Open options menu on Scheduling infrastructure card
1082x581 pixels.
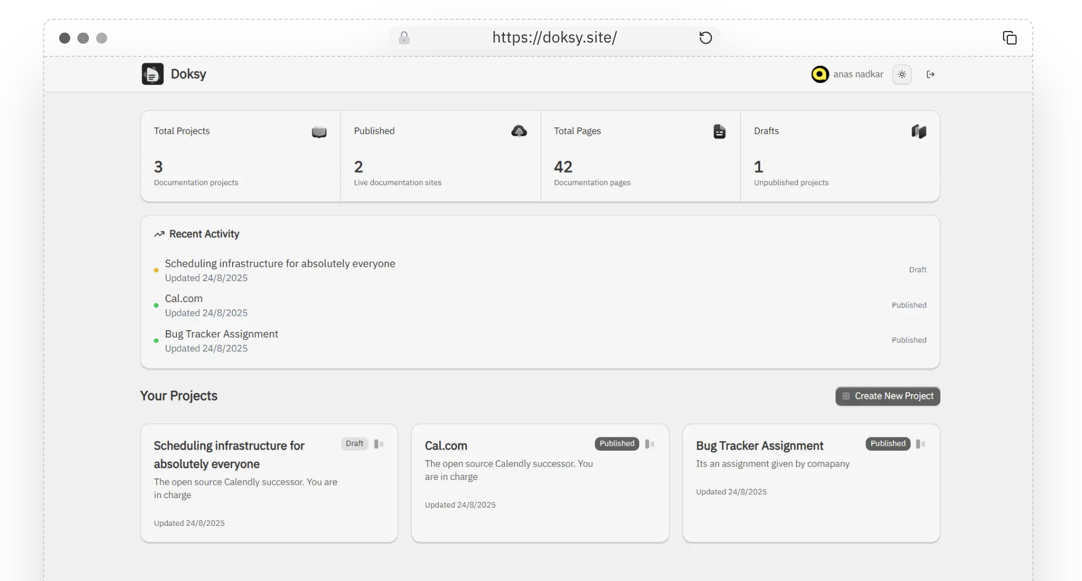379,444
